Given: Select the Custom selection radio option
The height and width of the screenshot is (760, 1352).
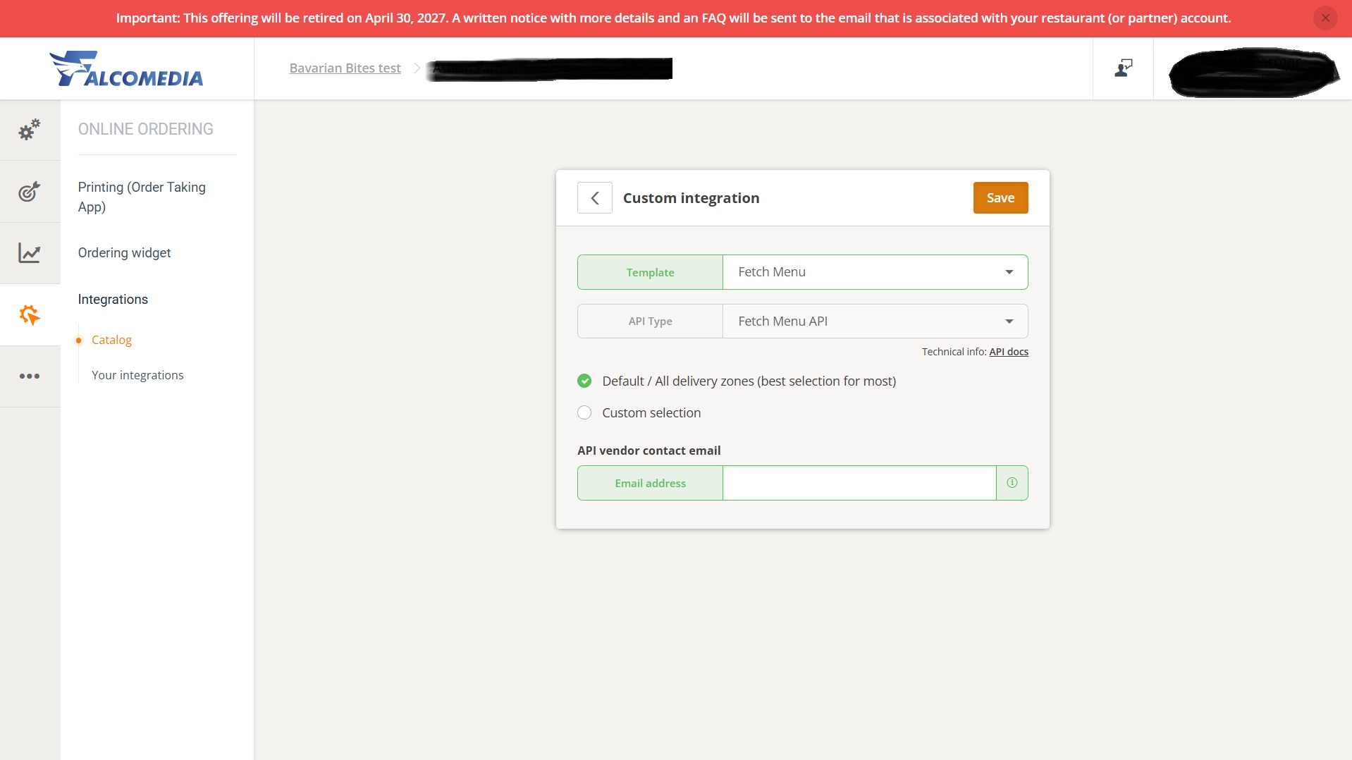Looking at the screenshot, I should (x=639, y=413).
